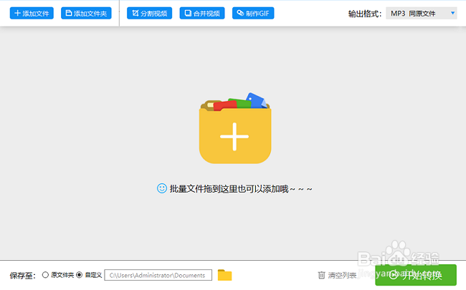This screenshot has height=290, width=466.
Task: Open the 制作GIF tool
Action: [x=253, y=14]
